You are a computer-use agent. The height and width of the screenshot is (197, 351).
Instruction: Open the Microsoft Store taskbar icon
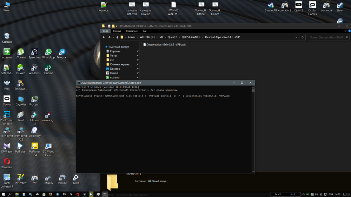(x=44, y=194)
